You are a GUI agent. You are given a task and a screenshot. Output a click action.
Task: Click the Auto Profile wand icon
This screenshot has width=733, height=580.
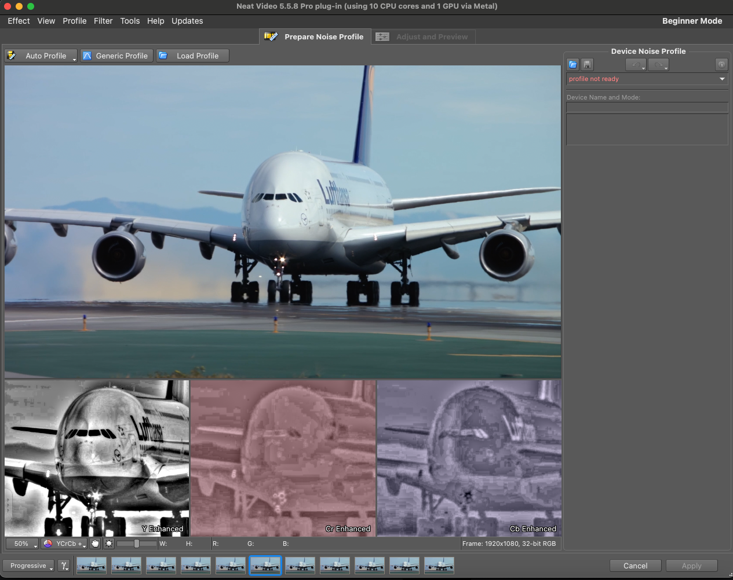pos(12,56)
